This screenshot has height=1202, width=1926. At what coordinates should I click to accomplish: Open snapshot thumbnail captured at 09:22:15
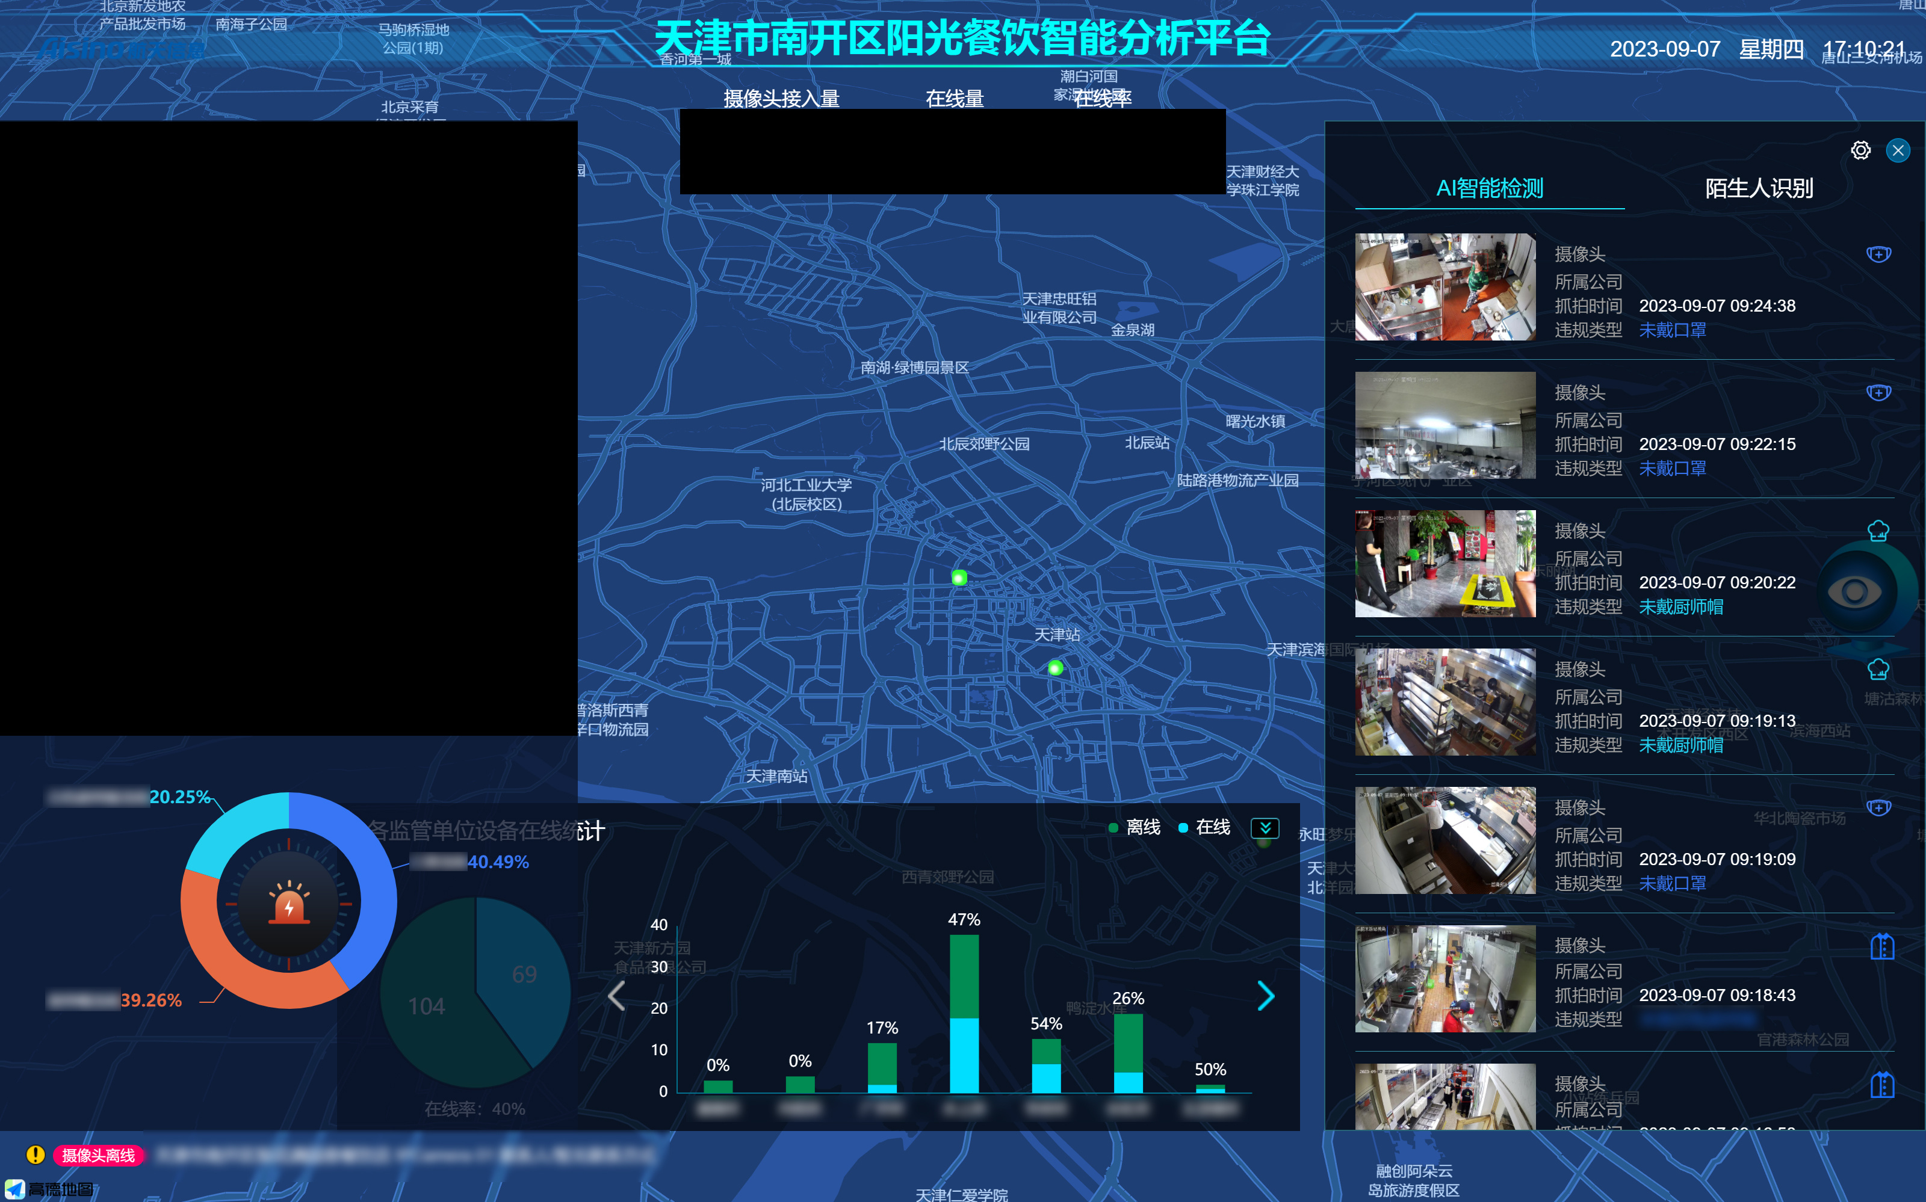click(x=1445, y=425)
